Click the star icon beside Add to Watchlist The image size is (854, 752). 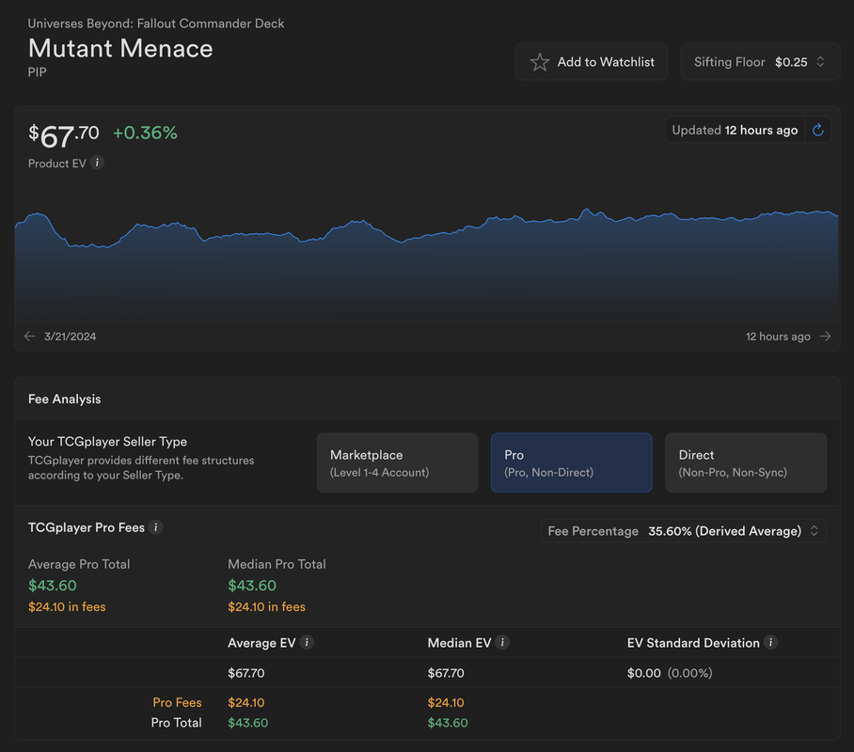click(540, 62)
